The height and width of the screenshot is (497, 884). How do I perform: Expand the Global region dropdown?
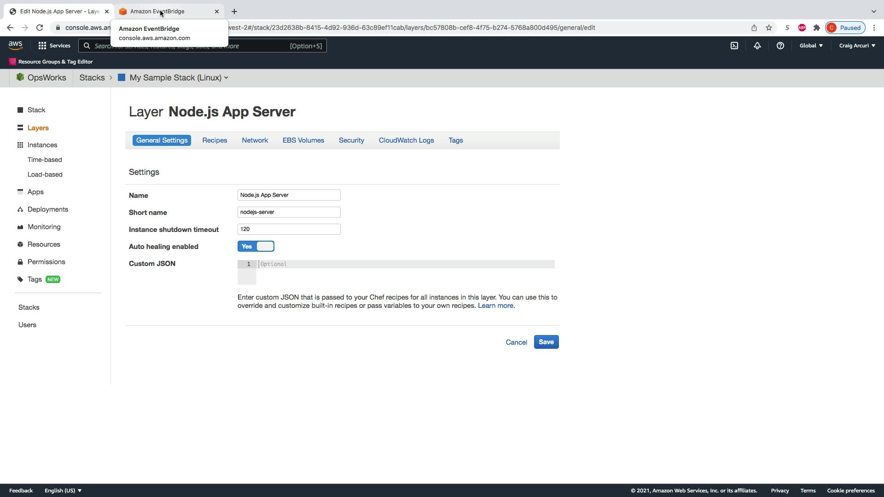point(811,46)
